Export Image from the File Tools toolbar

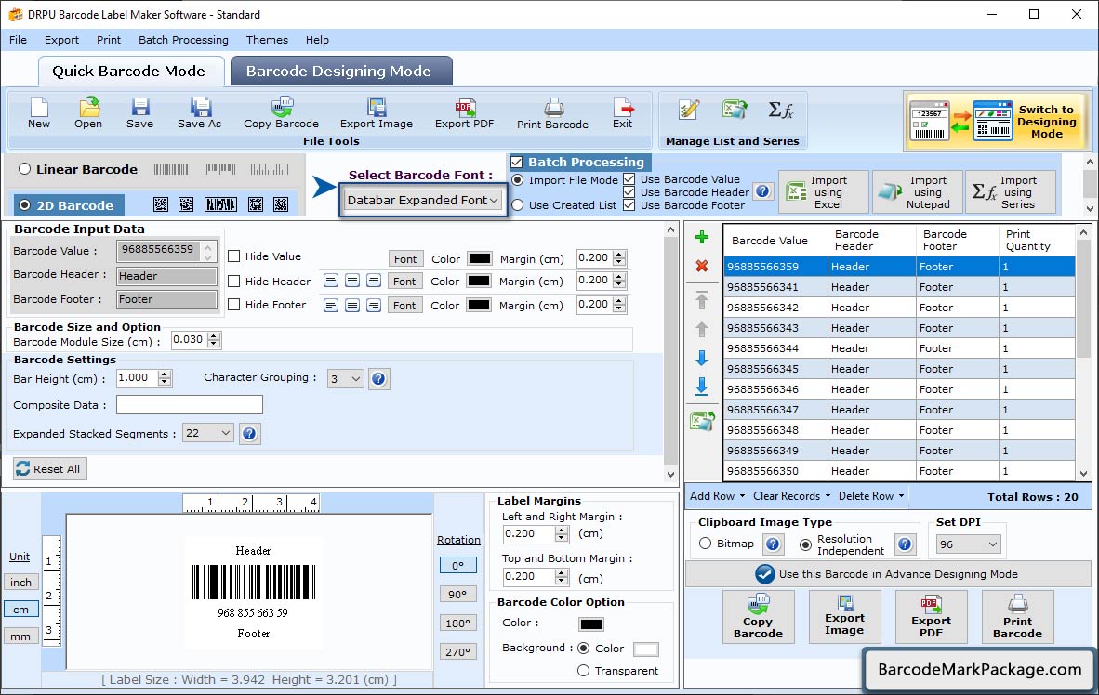point(377,112)
